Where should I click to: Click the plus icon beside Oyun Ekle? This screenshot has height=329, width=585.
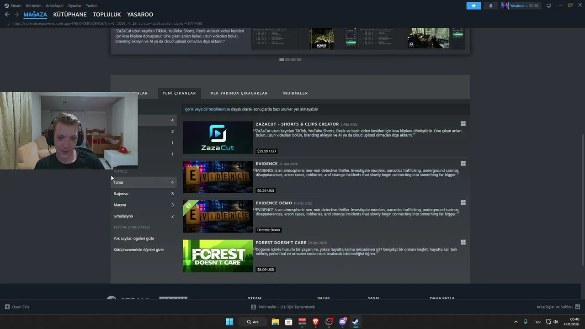pos(7,307)
